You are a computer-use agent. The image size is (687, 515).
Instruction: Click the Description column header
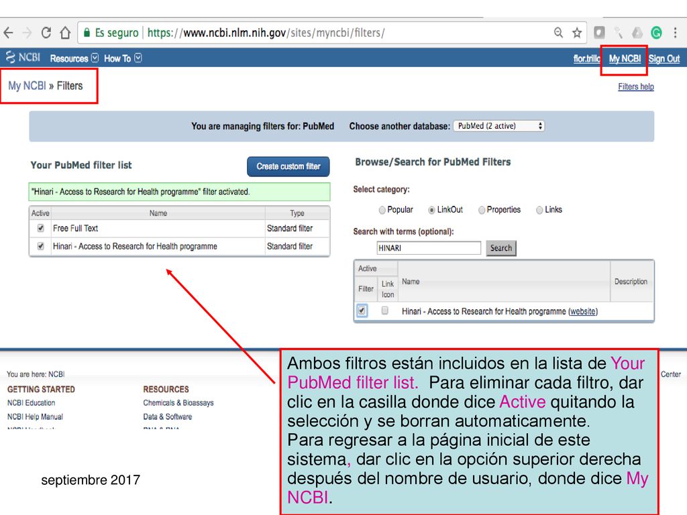point(631,282)
